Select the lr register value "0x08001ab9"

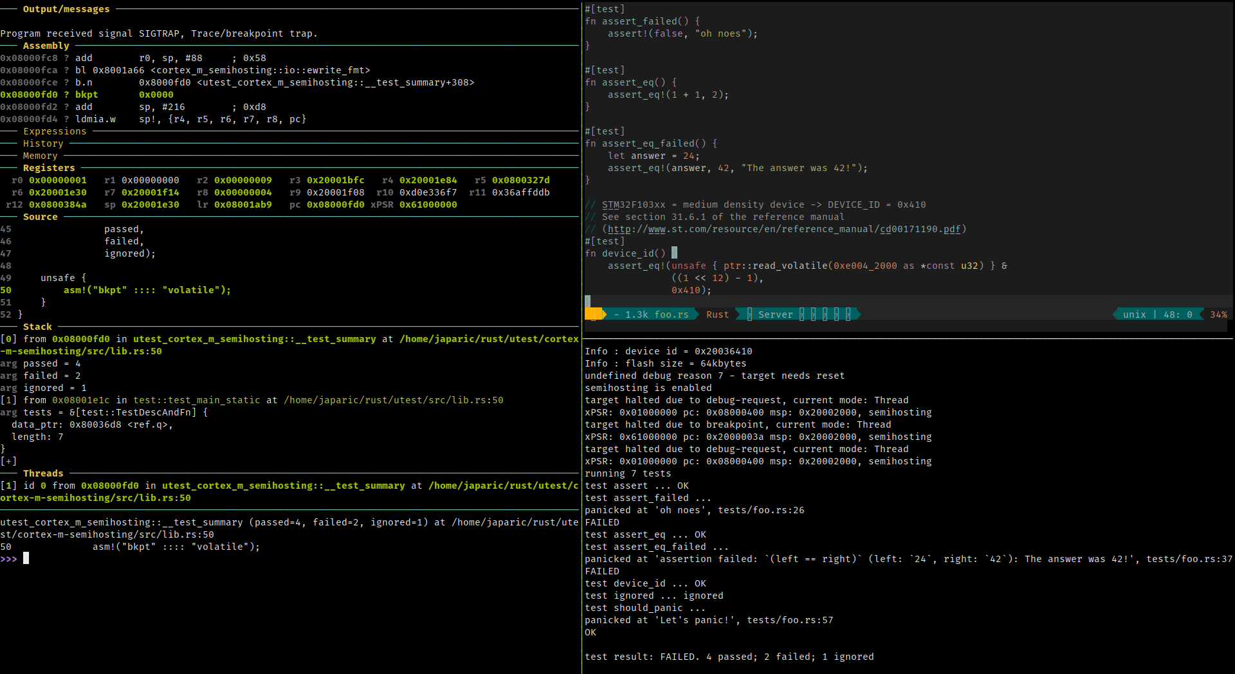(x=243, y=205)
